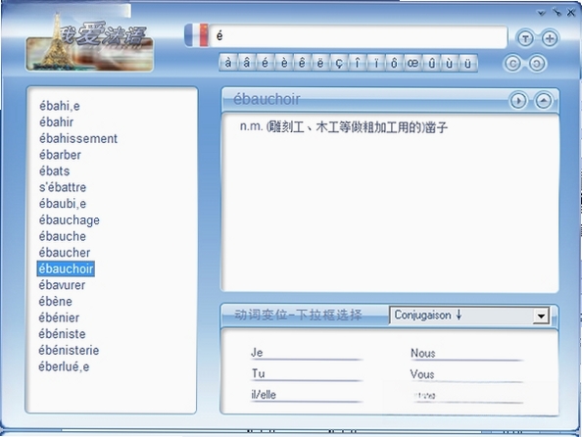Viewport: 582px width, 437px height.
Task: Click the Je conjugation line
Action: click(307, 353)
